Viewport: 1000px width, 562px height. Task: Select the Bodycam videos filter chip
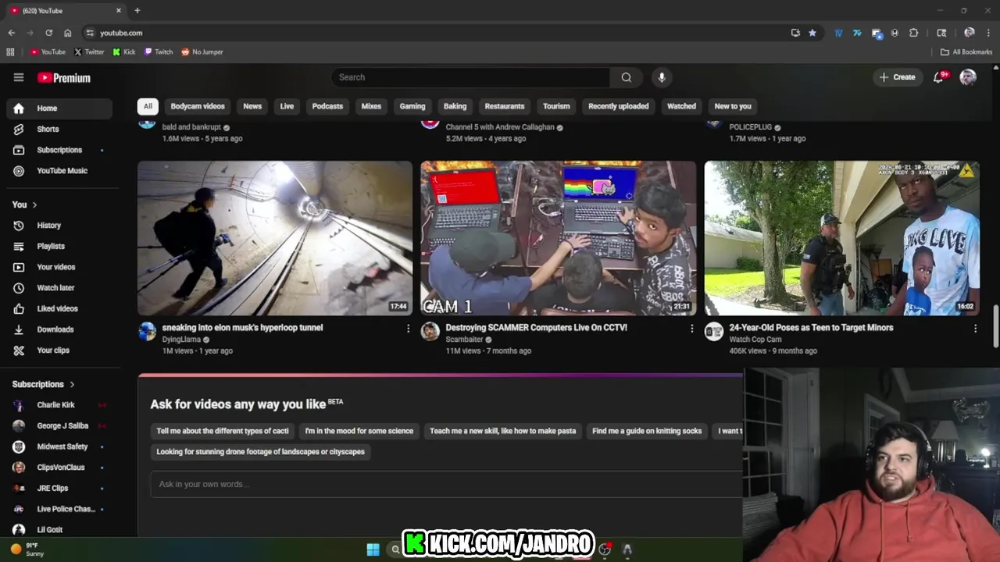[198, 106]
